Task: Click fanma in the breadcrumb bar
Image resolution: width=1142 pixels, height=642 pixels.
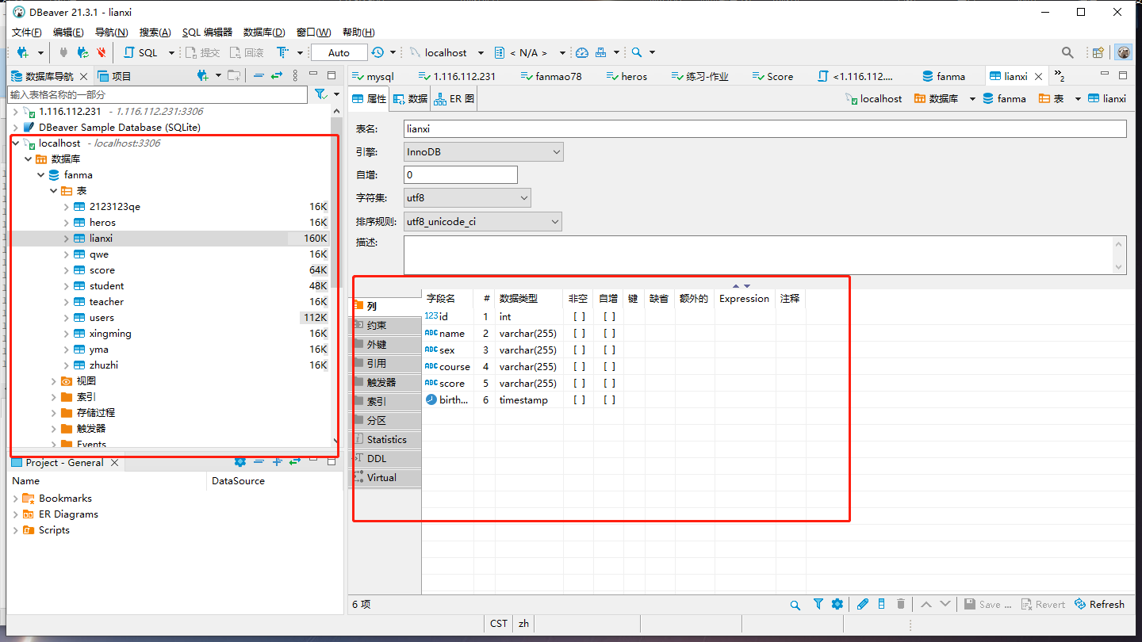Action: 1004,99
